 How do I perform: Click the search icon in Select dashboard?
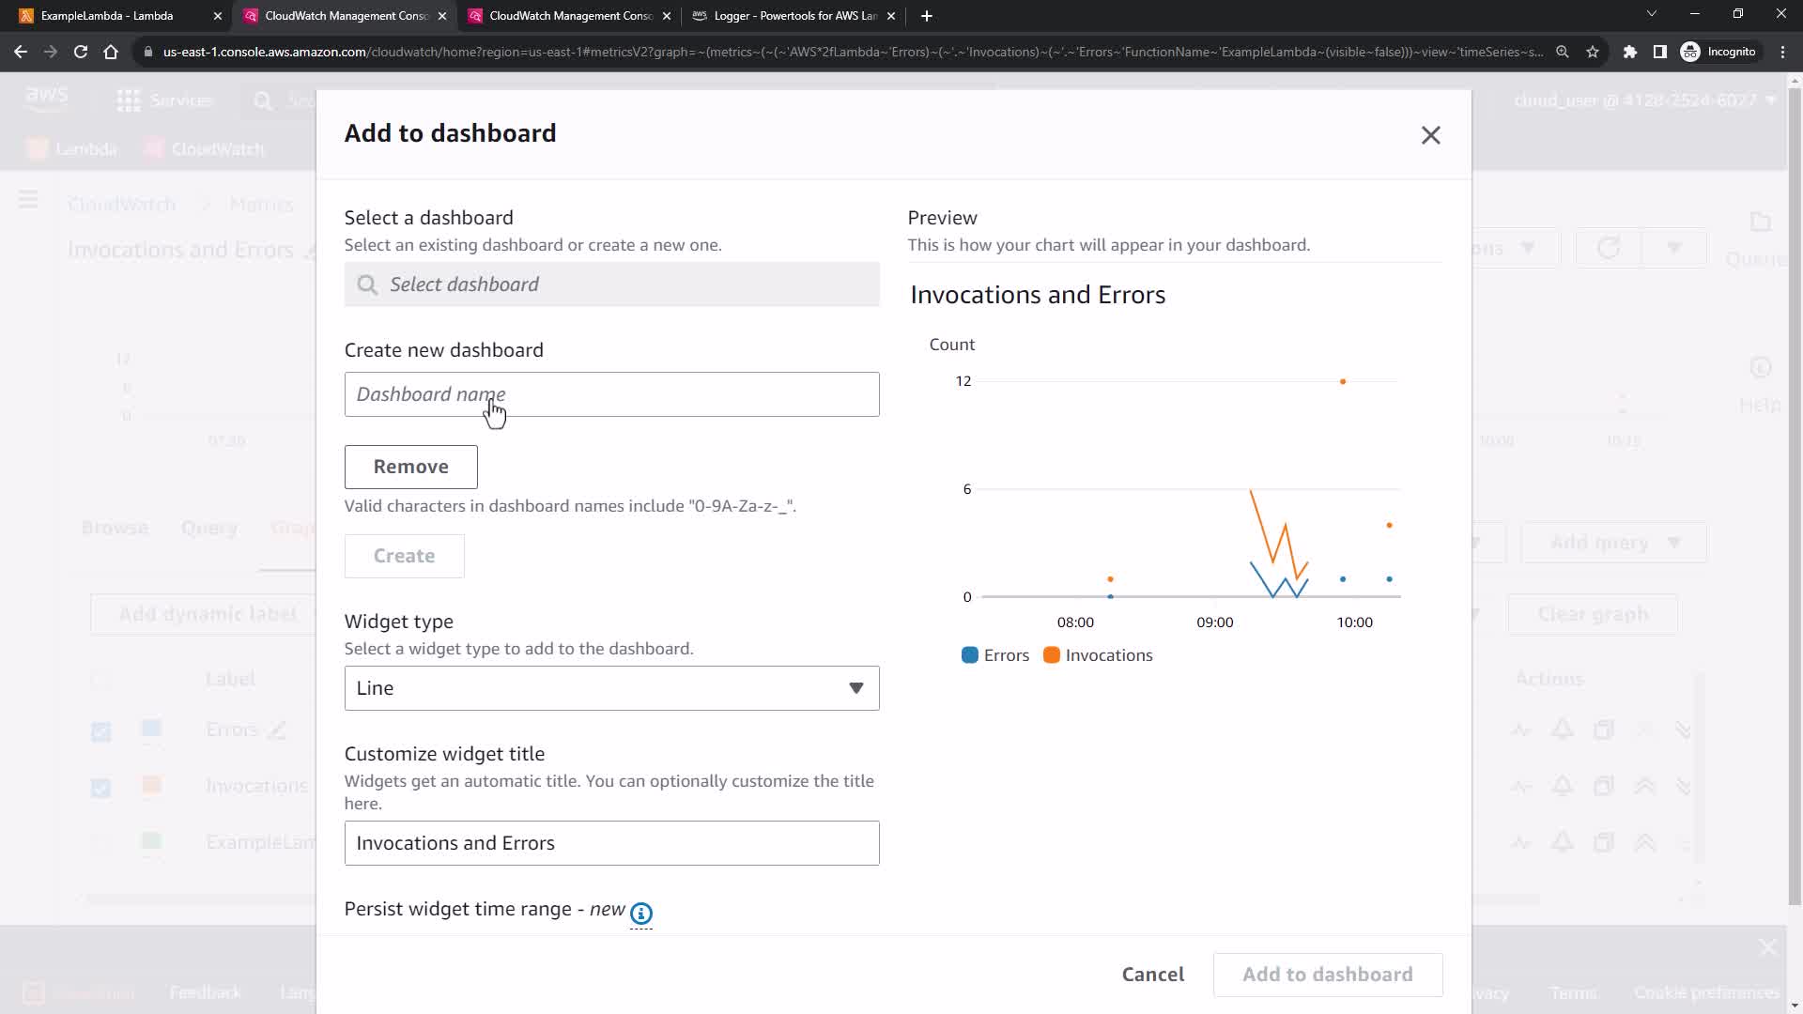[367, 284]
